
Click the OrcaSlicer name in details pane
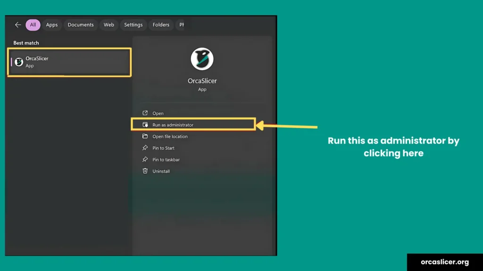coord(202,81)
